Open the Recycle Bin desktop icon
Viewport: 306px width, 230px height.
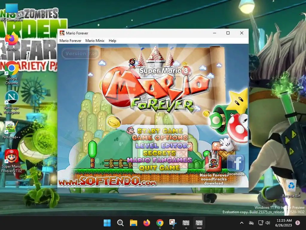coord(291,189)
